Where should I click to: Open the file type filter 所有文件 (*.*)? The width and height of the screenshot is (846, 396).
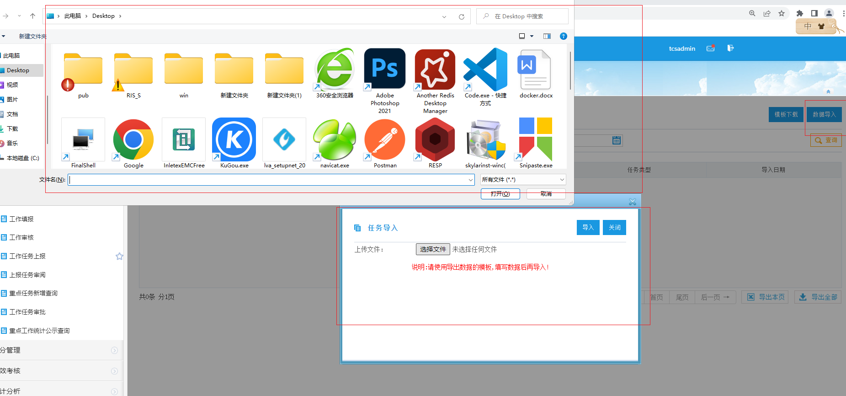click(x=523, y=180)
